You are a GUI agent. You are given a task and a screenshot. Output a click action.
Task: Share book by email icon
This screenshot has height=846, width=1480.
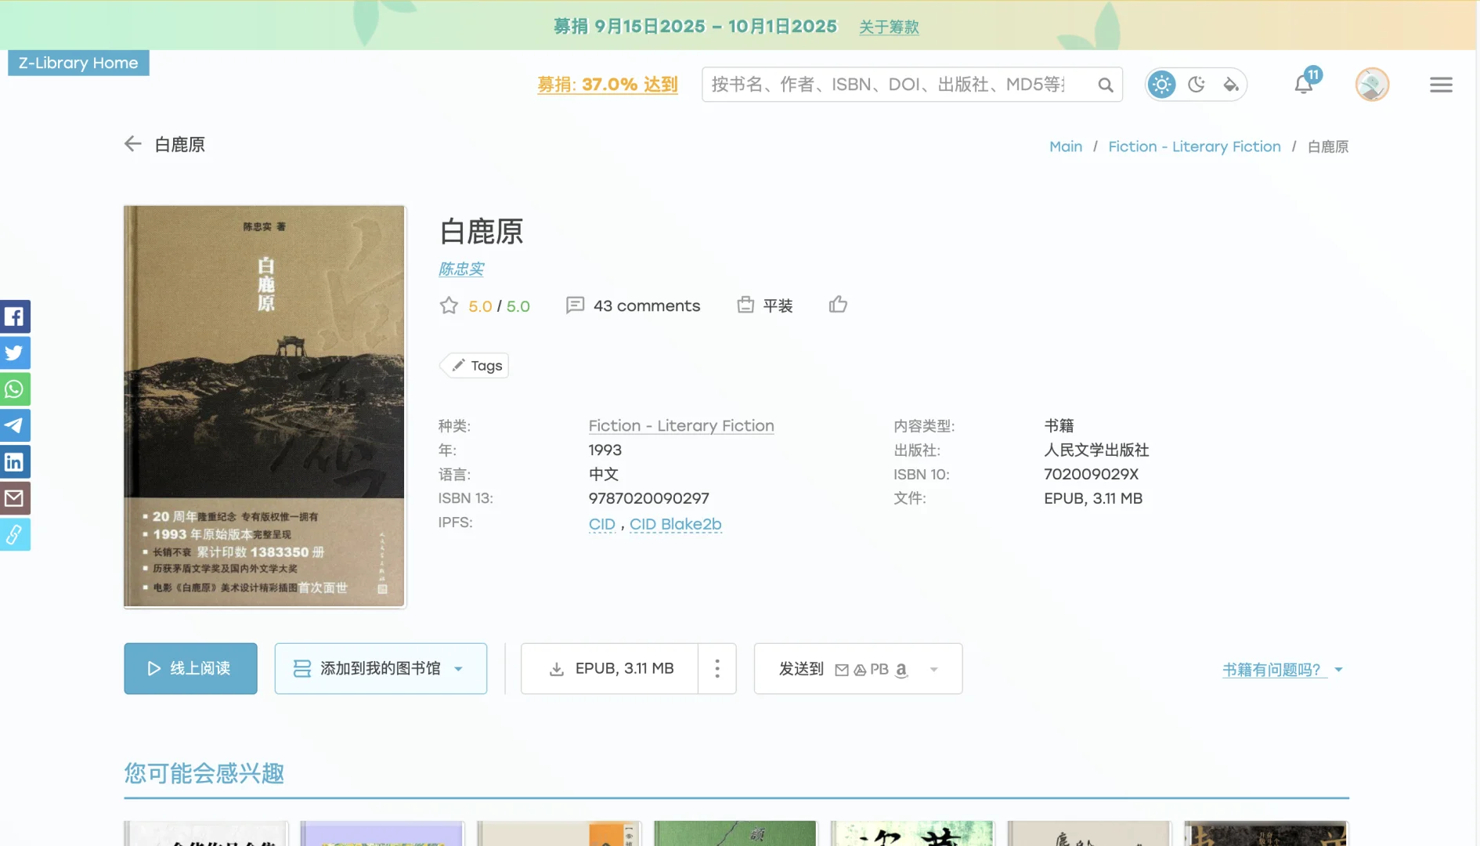point(15,498)
